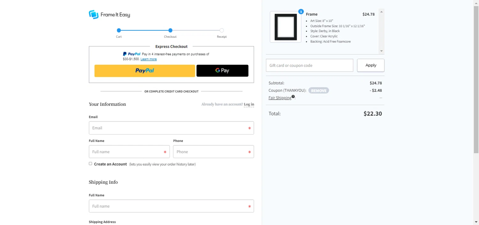Click the total amount $22.30
Viewport: 479px width, 225px height.
pyautogui.click(x=373, y=113)
